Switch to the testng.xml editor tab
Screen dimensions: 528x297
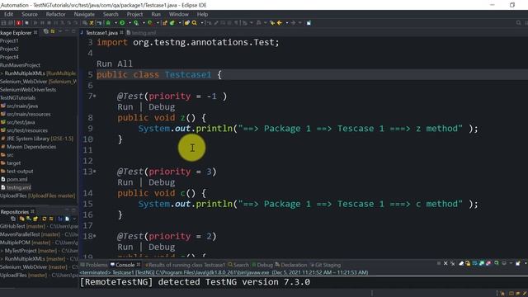pos(141,33)
